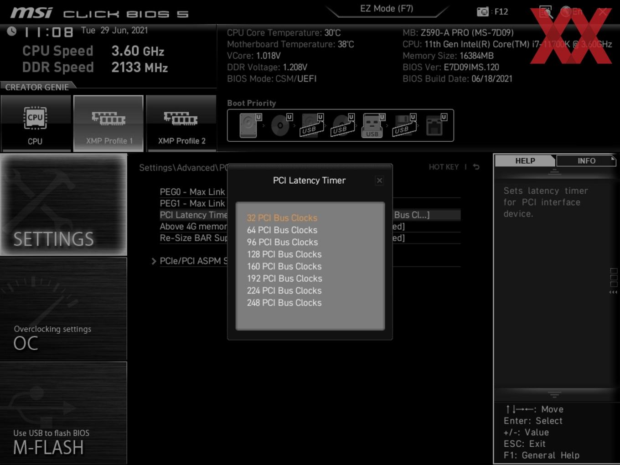Select the CPU Creator Genie button
The image size is (620, 465).
(x=36, y=123)
